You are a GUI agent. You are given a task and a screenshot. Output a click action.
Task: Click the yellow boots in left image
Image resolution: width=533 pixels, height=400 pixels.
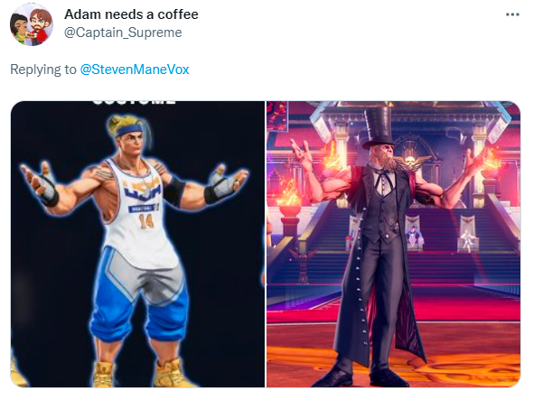(142, 372)
